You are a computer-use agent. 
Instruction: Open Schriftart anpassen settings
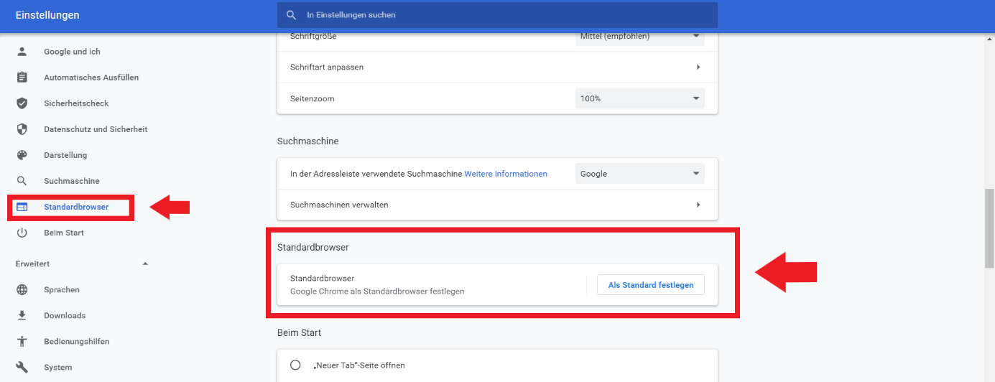(x=497, y=67)
